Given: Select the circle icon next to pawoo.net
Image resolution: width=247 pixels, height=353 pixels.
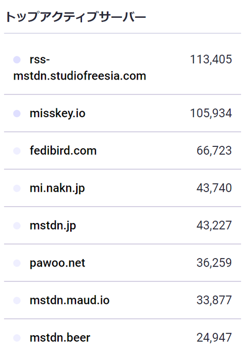Looking at the screenshot, I should (x=17, y=263).
